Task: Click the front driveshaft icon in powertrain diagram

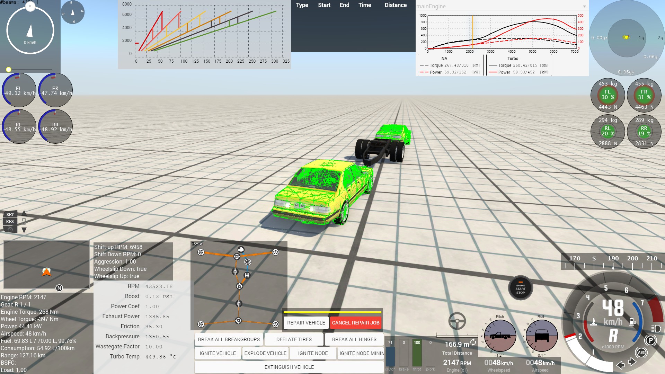Action: point(235,271)
